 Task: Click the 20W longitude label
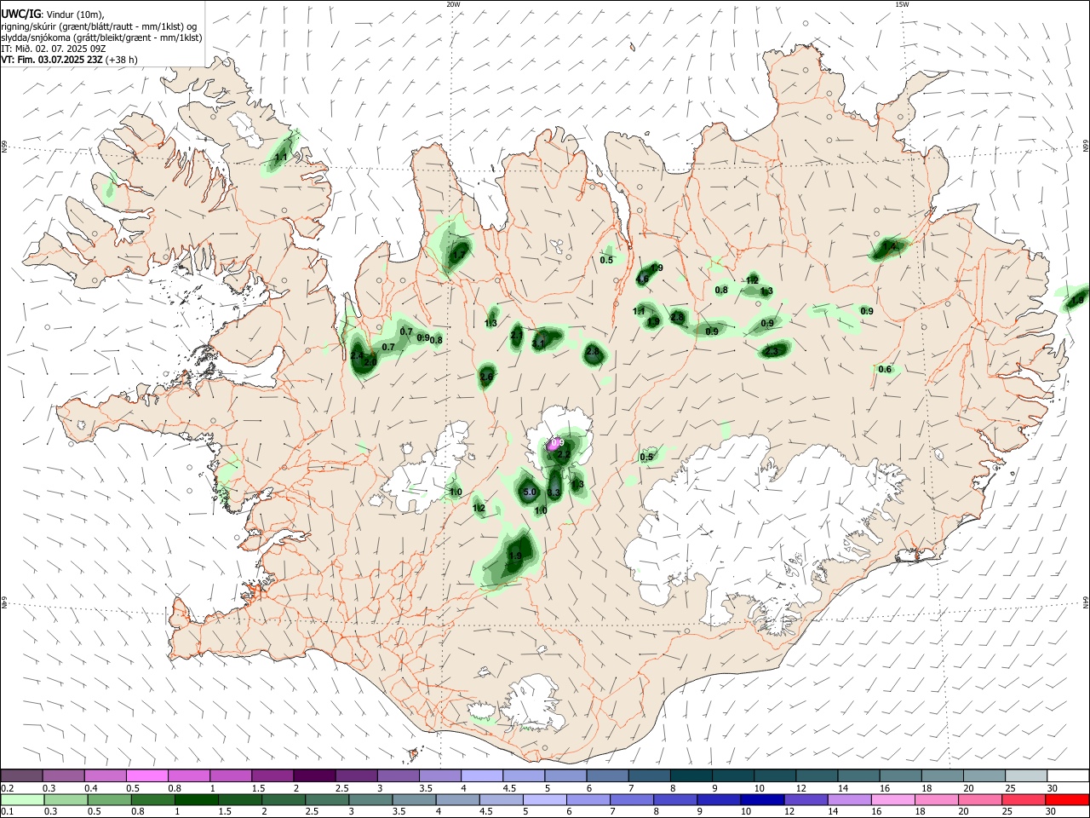[453, 4]
